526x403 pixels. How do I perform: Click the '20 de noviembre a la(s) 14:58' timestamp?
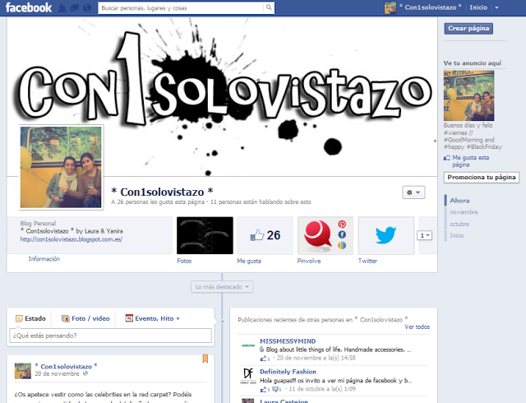tap(316, 359)
